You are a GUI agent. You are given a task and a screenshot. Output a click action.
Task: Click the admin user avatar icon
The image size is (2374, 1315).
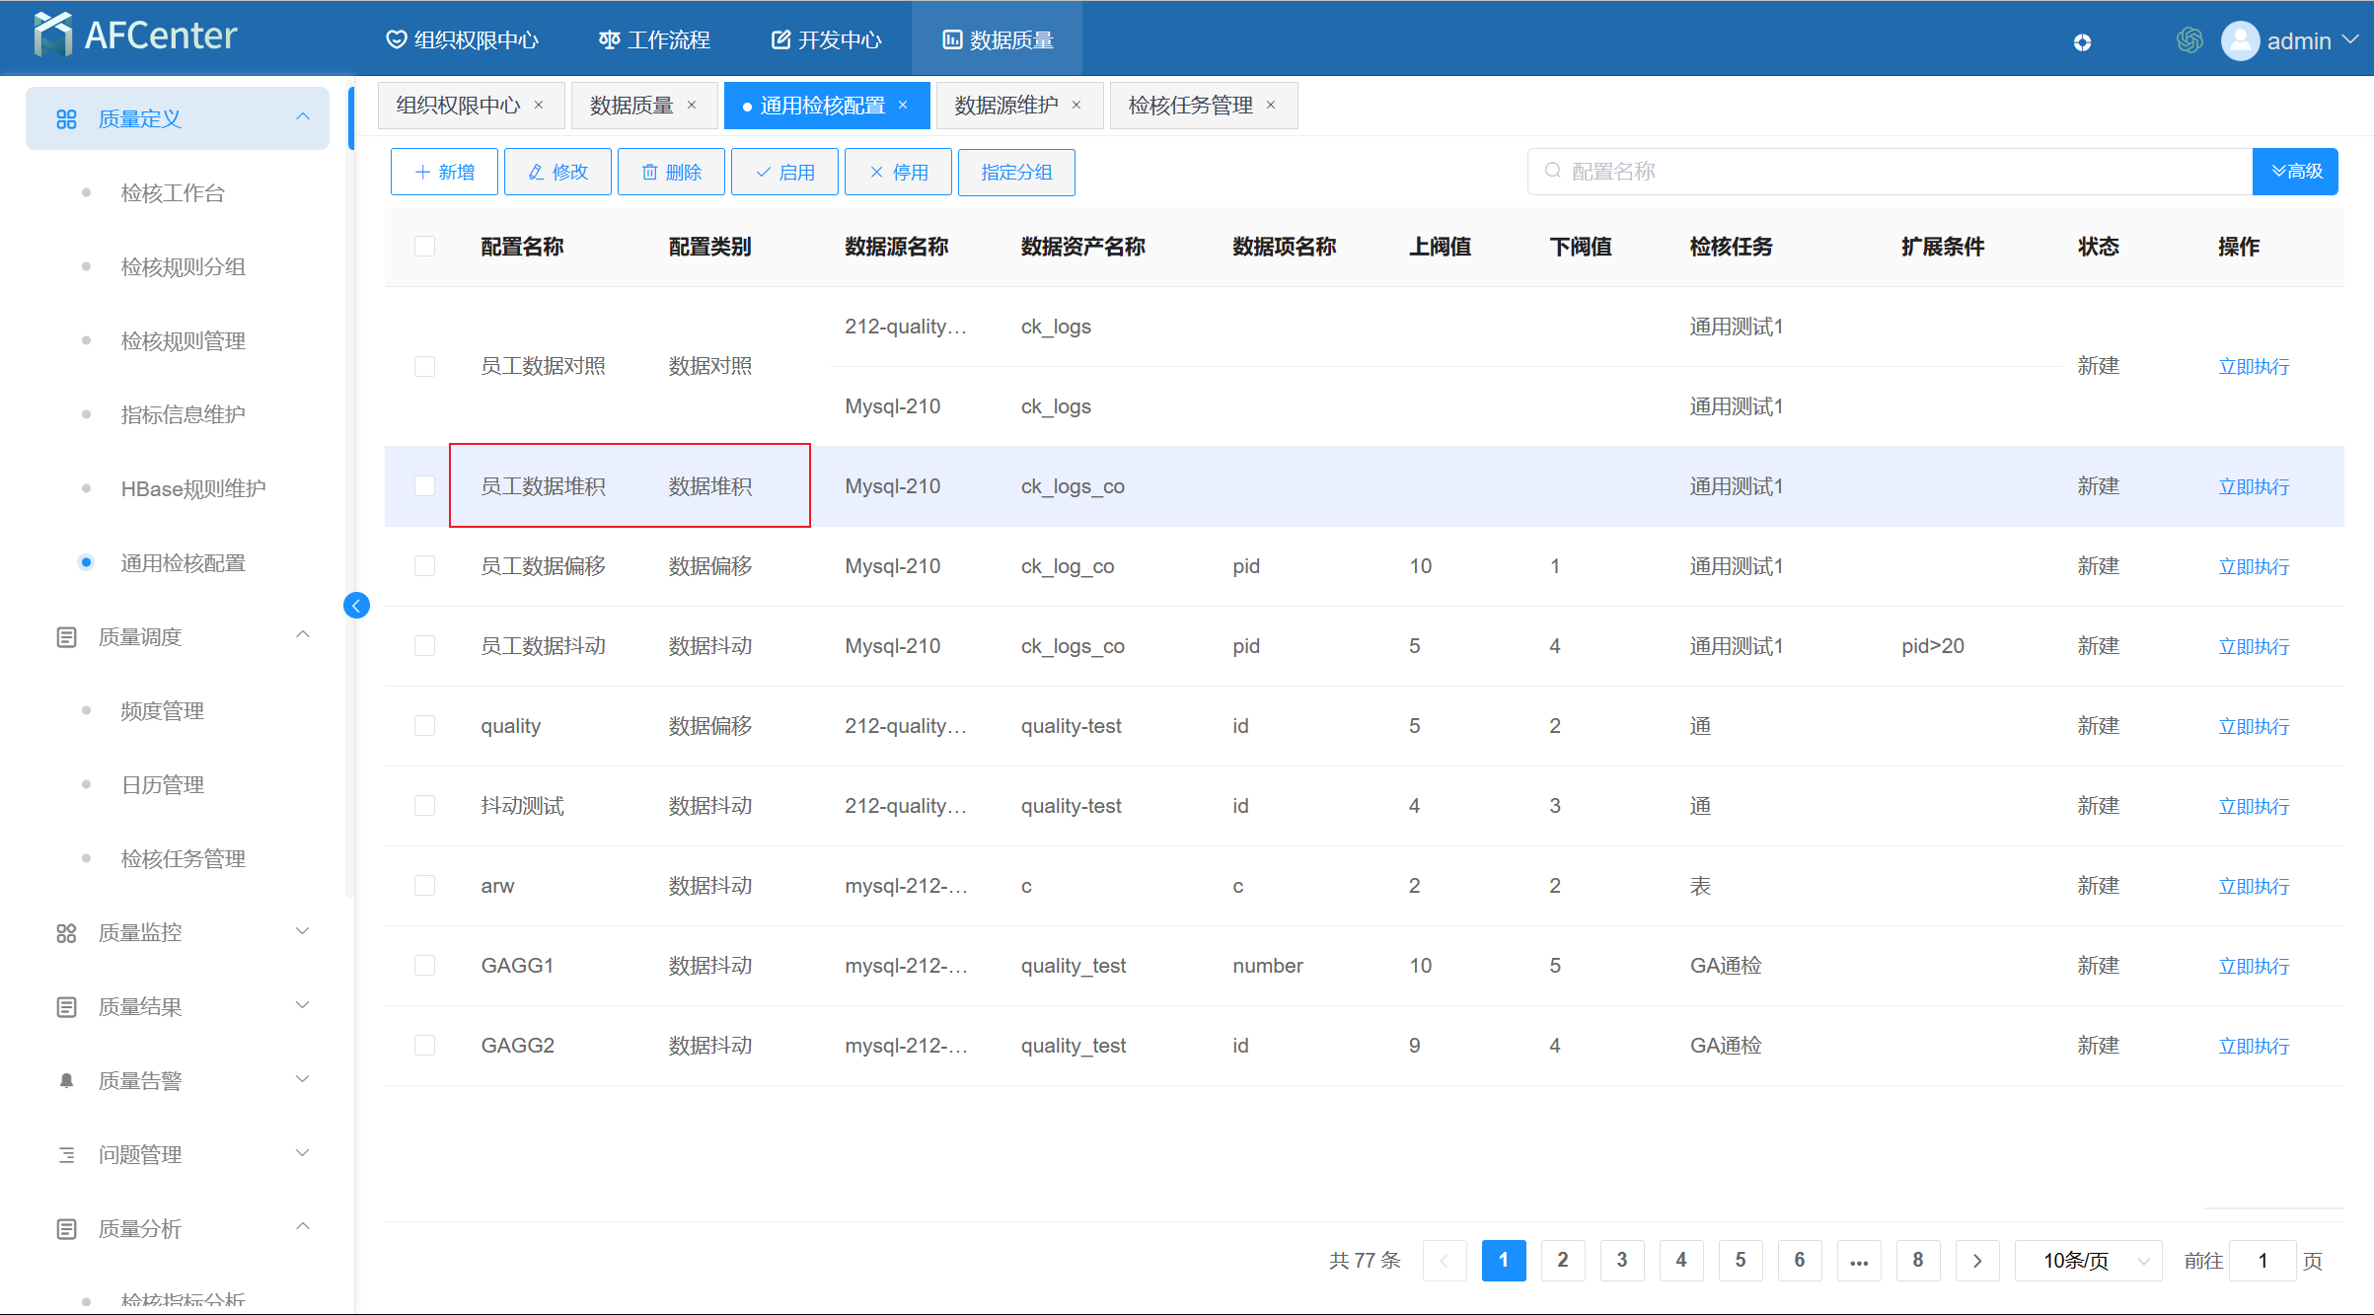coord(2240,40)
